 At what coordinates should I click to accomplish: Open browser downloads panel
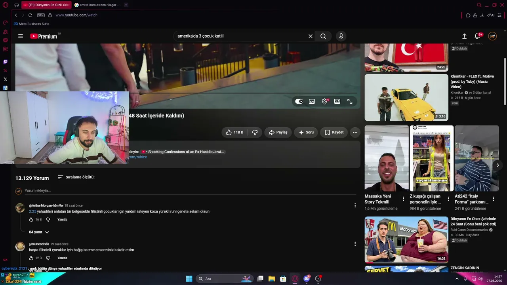(482, 15)
